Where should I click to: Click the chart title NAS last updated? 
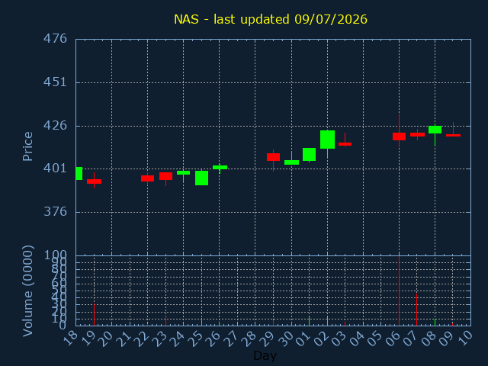pos(271,19)
